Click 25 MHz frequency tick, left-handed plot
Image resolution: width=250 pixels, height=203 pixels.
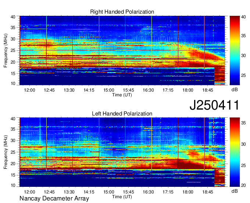pyautogui.click(x=13, y=152)
